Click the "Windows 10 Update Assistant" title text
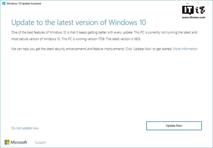The width and height of the screenshot is (213, 148). (x=24, y=3)
